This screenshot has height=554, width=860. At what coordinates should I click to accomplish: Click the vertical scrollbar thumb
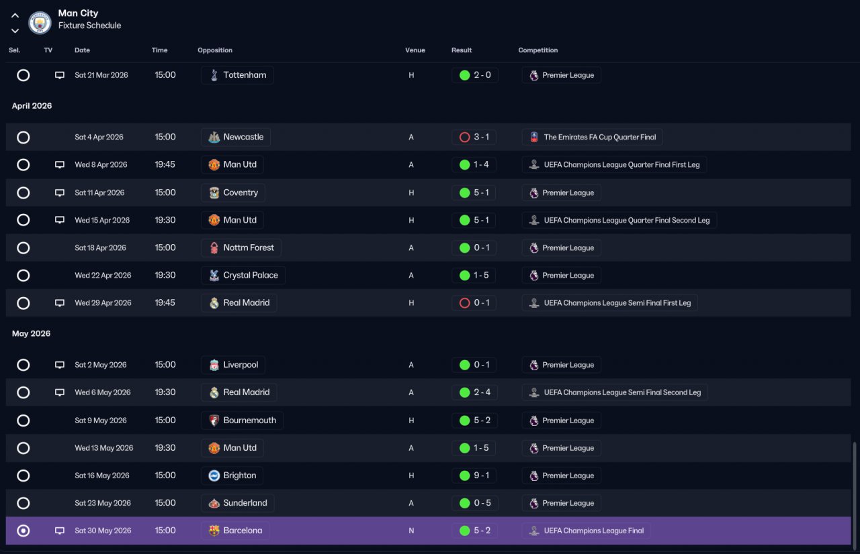click(x=855, y=493)
